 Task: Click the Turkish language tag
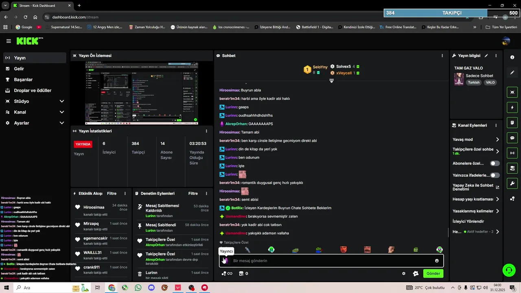[473, 82]
